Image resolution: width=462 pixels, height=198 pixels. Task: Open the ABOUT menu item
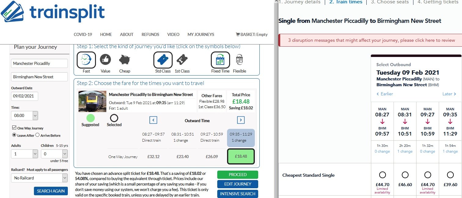click(127, 34)
